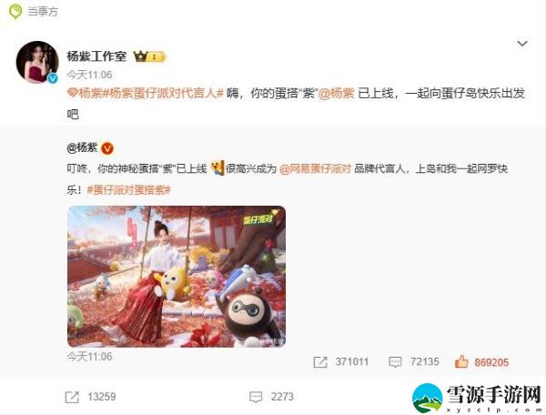Click the orange V badge beside @杨紫
This screenshot has height=415, width=546.
[x=107, y=148]
